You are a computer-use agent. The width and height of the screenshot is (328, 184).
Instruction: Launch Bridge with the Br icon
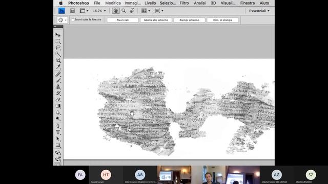point(72,11)
